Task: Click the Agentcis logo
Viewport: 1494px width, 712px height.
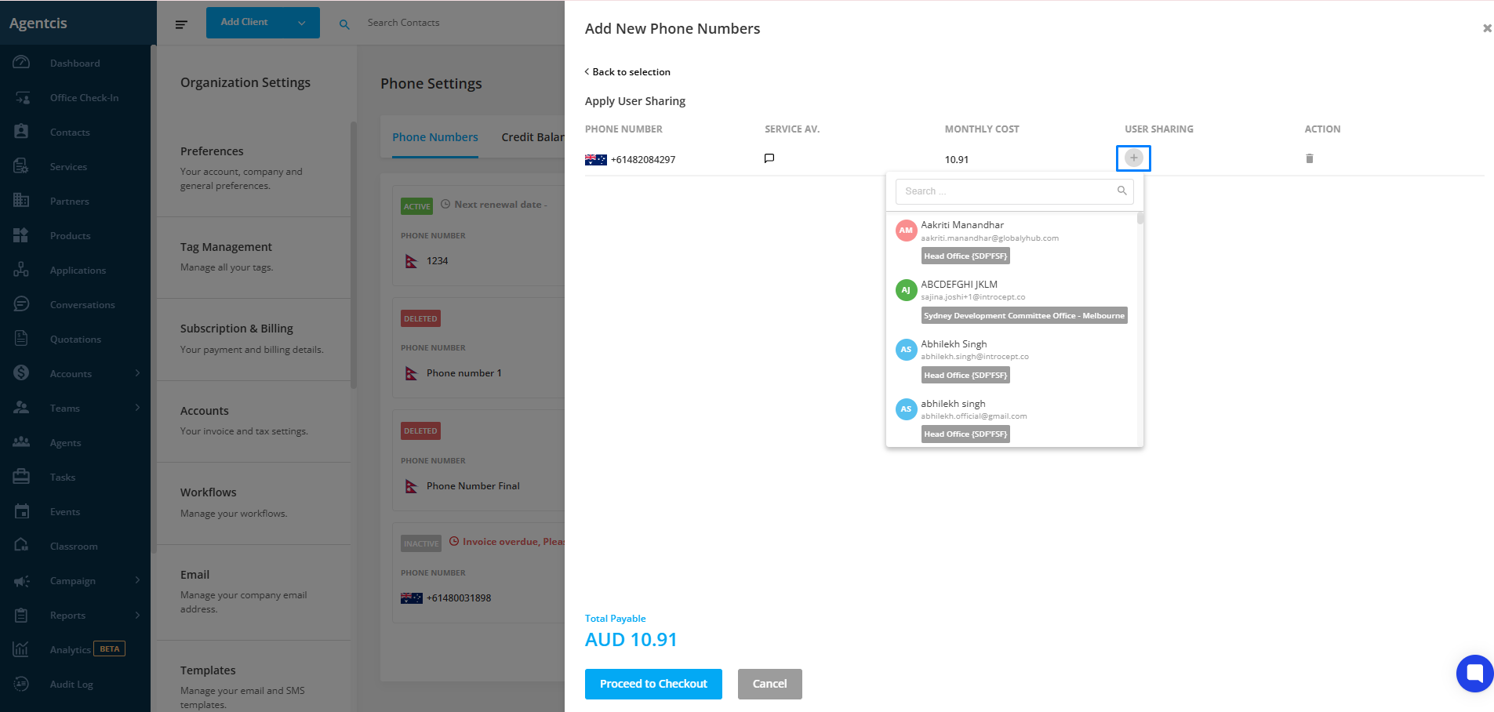Action: pyautogui.click(x=38, y=23)
